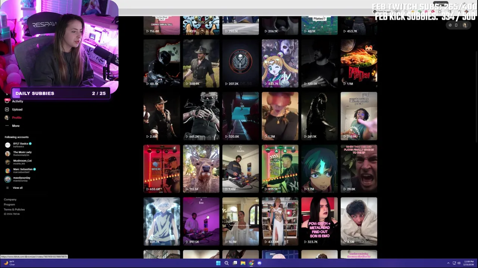
Task: Open cowboy video with 2.4M views
Action: (x=162, y=116)
